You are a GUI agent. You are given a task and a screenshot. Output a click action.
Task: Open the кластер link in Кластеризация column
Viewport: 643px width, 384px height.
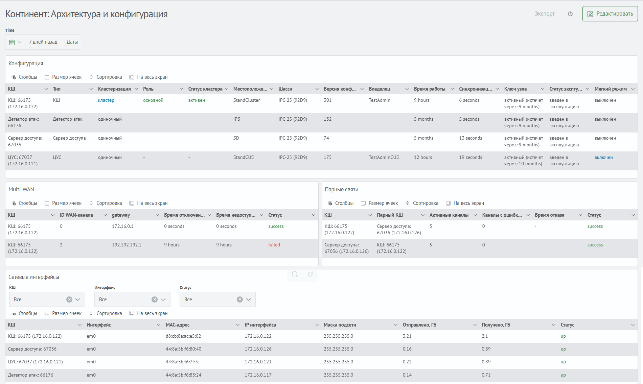[x=106, y=100]
